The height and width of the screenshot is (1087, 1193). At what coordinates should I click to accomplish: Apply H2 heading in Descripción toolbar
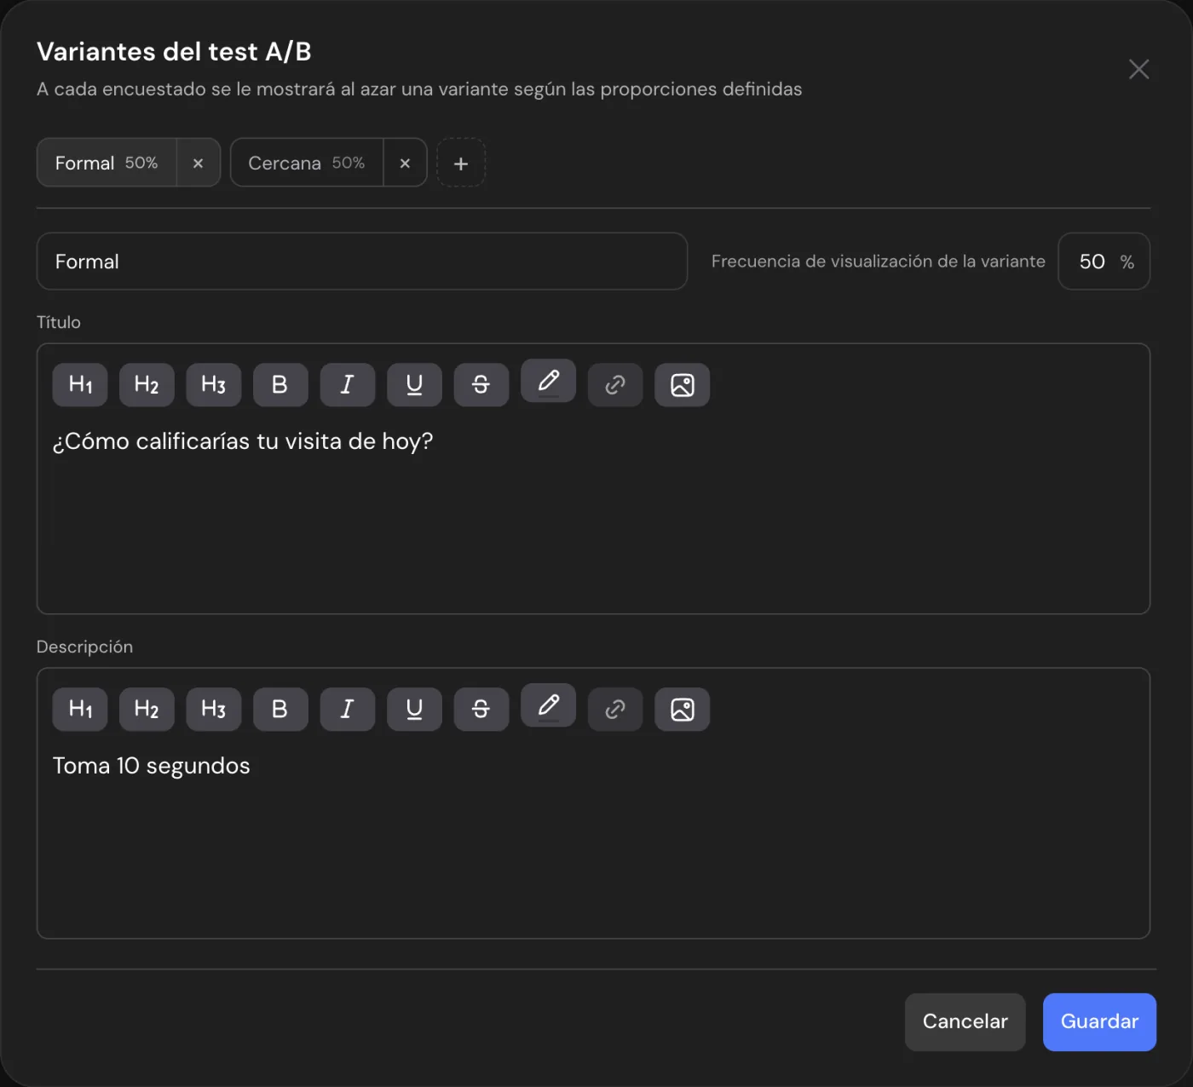(147, 710)
